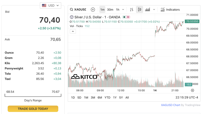Select the 5Y range
202x114 pixels.
pyautogui.click(x=121, y=98)
